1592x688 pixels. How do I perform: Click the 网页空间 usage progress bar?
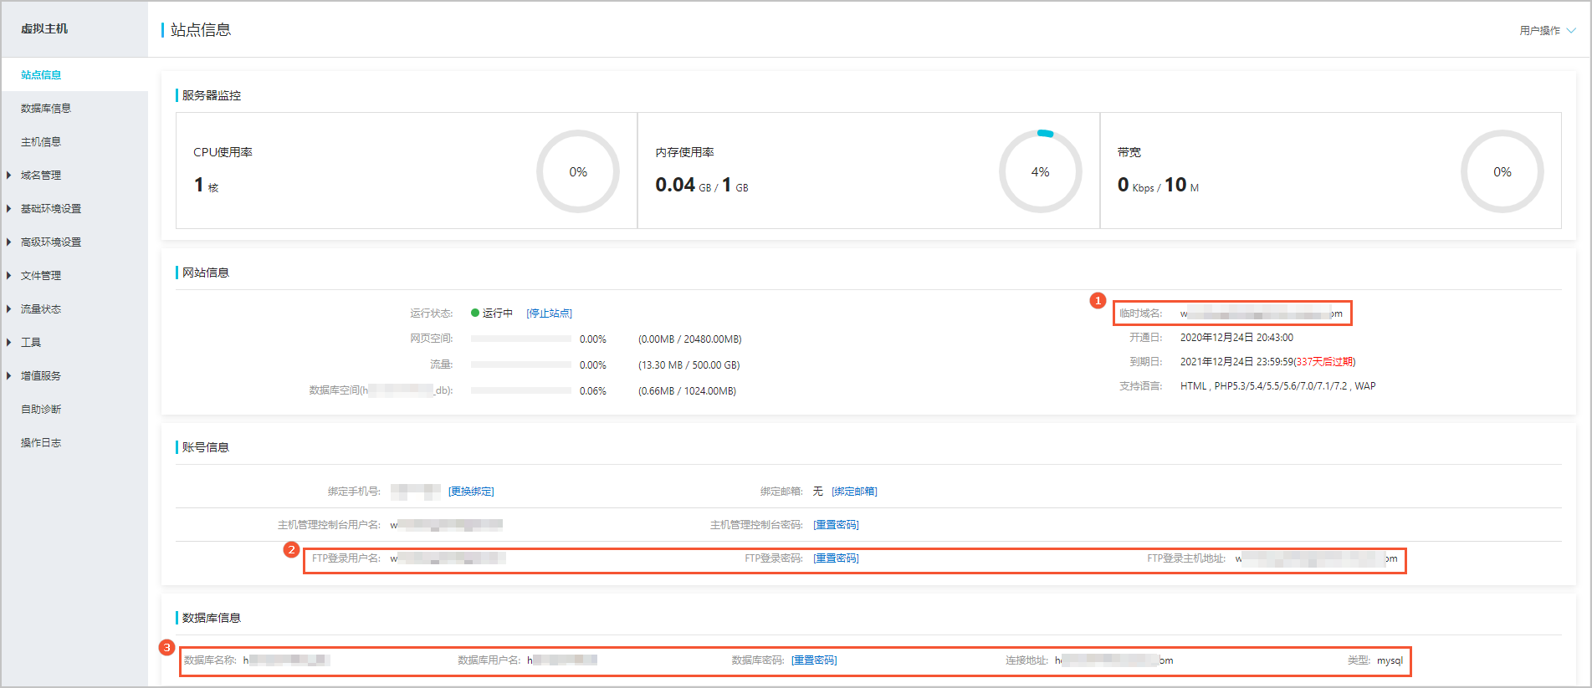click(x=521, y=339)
